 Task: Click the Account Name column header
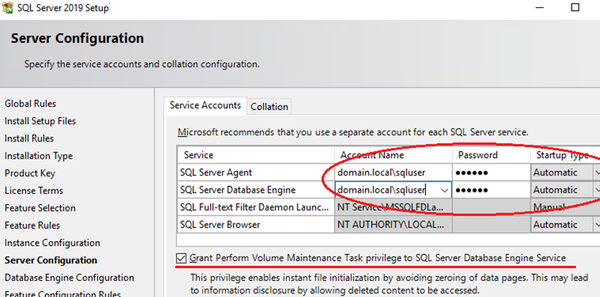394,155
